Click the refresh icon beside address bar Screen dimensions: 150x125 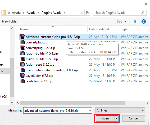point(87,13)
